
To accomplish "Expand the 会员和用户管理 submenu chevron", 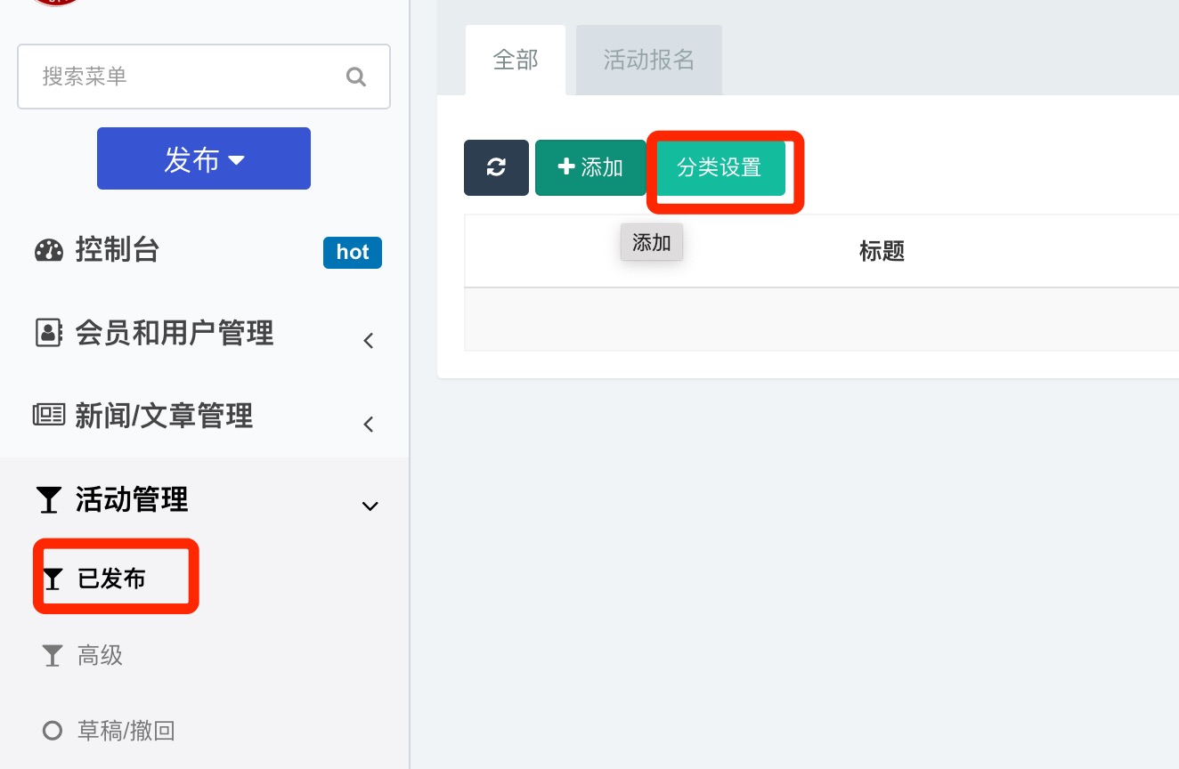I will pos(369,341).
